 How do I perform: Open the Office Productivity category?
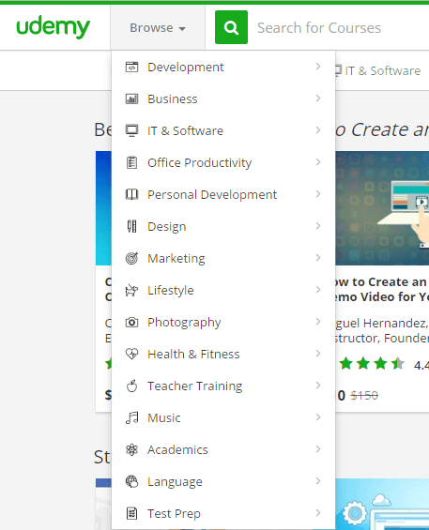click(223, 162)
